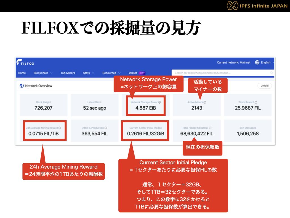Open the English language dropdown
The height and width of the screenshot is (218, 290).
(x=267, y=62)
